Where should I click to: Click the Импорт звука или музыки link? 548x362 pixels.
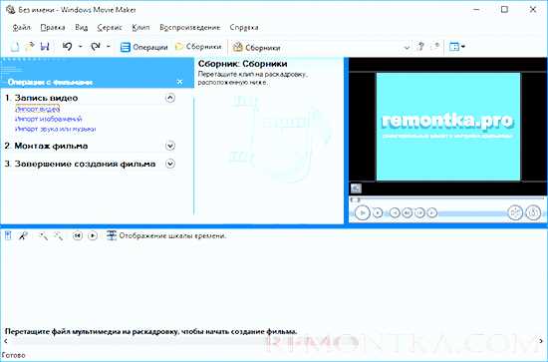[x=55, y=129]
